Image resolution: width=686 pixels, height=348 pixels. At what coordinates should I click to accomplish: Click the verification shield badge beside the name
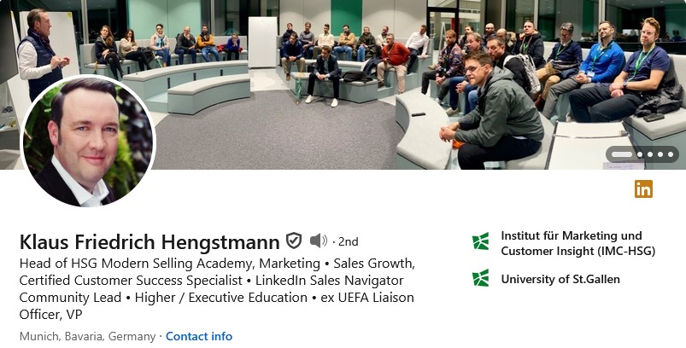tap(294, 241)
